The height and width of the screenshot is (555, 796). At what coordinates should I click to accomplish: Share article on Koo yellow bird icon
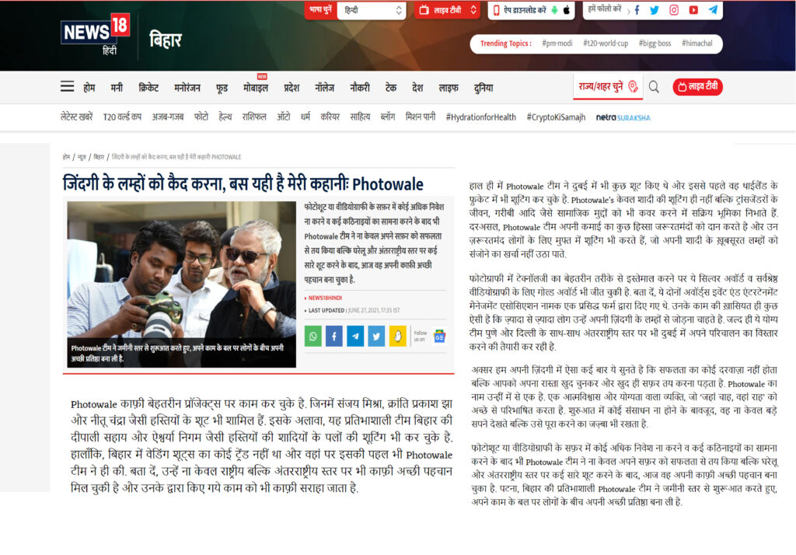[x=397, y=336]
